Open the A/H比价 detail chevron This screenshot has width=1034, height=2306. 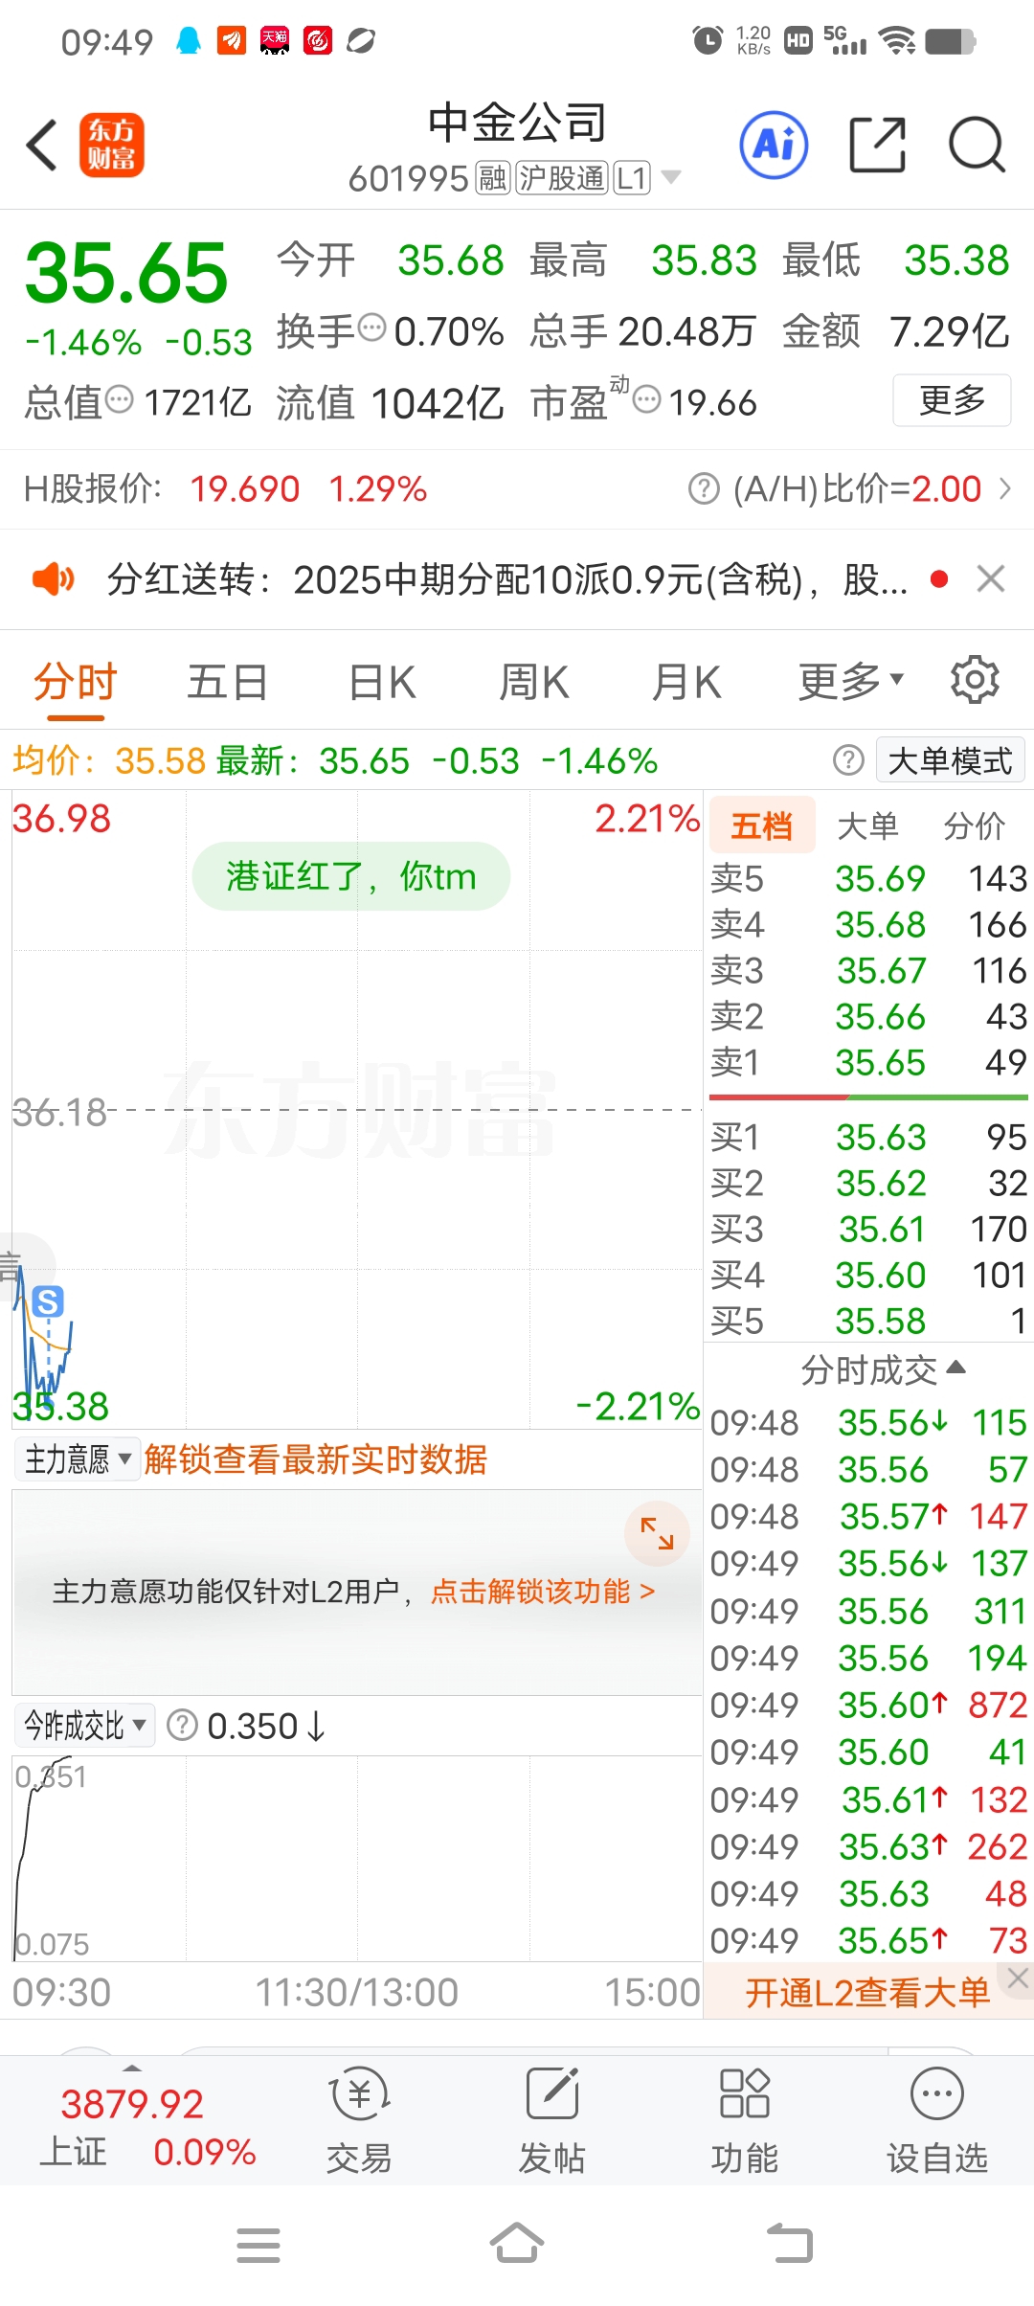point(1005,488)
